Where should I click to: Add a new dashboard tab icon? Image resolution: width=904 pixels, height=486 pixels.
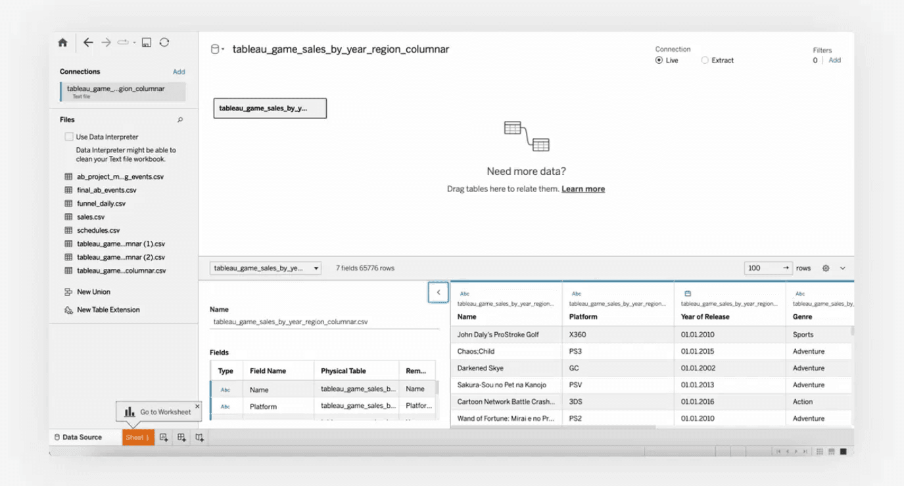(x=181, y=437)
